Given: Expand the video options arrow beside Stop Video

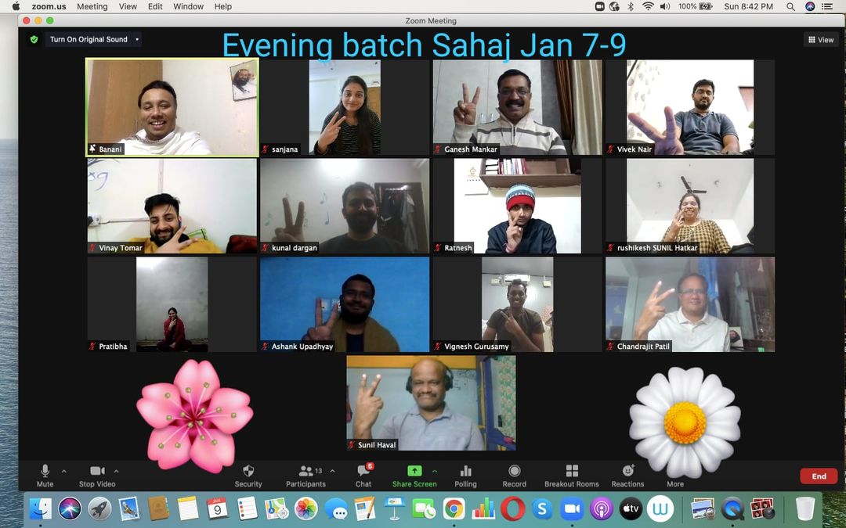Looking at the screenshot, I should 117,471.
